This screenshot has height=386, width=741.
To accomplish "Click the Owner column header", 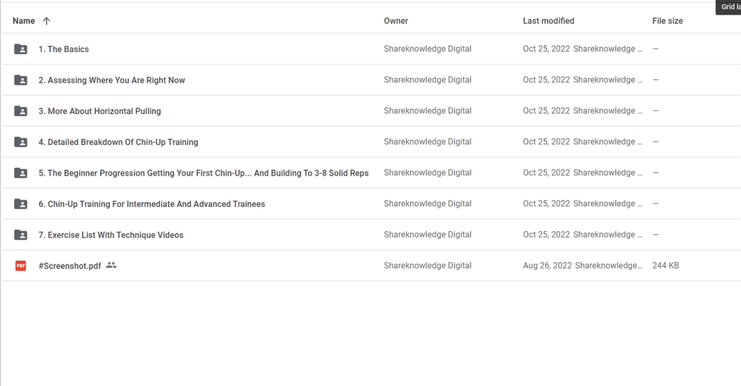I will click(396, 21).
